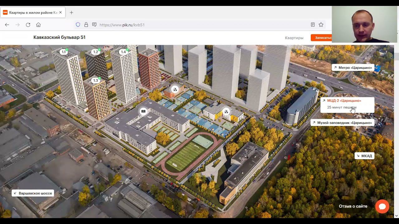The width and height of the screenshot is (399, 224).
Task: Go forward in browser history
Action: pyautogui.click(x=17, y=25)
